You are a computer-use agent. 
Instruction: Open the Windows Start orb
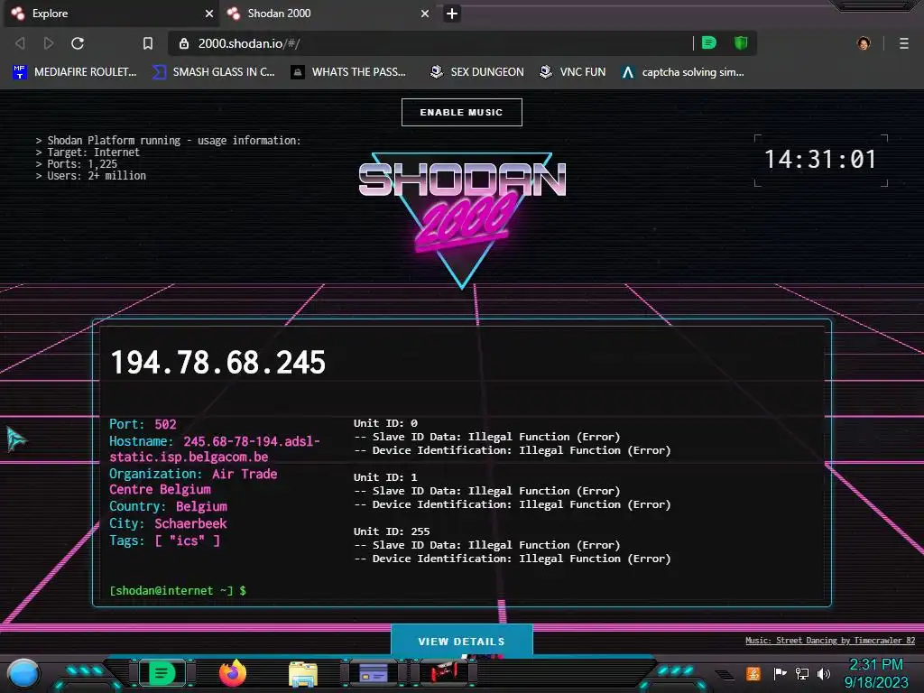(23, 673)
